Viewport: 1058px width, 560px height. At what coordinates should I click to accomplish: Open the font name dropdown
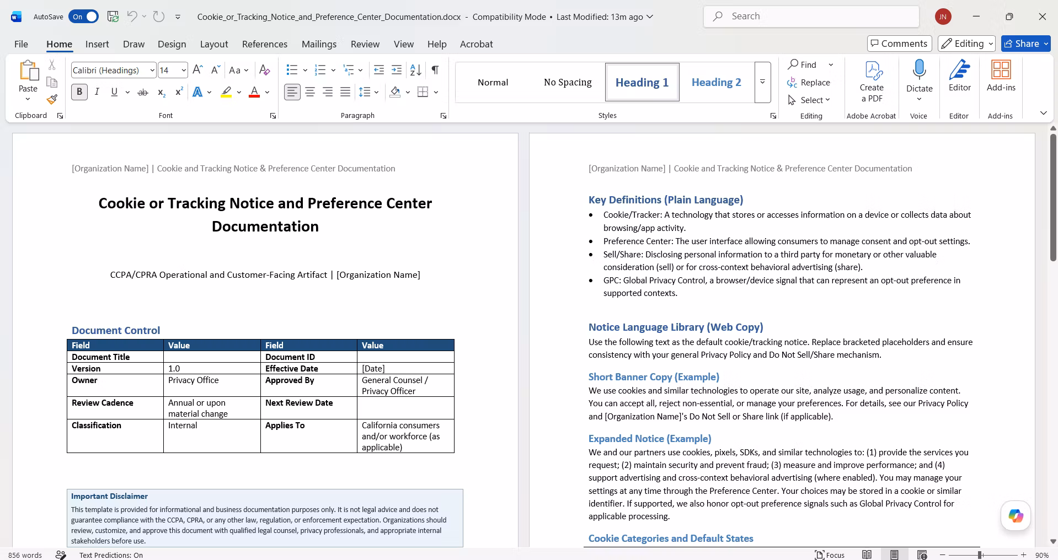(152, 71)
